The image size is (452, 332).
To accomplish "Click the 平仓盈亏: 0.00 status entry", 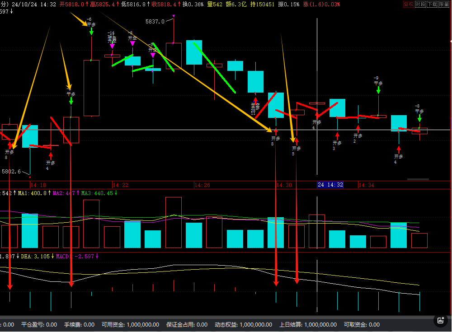I will point(39,324).
